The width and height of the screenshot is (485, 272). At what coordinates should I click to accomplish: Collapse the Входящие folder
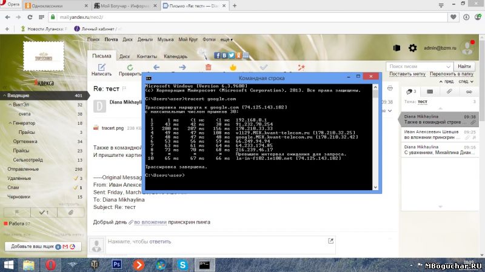coord(4,96)
